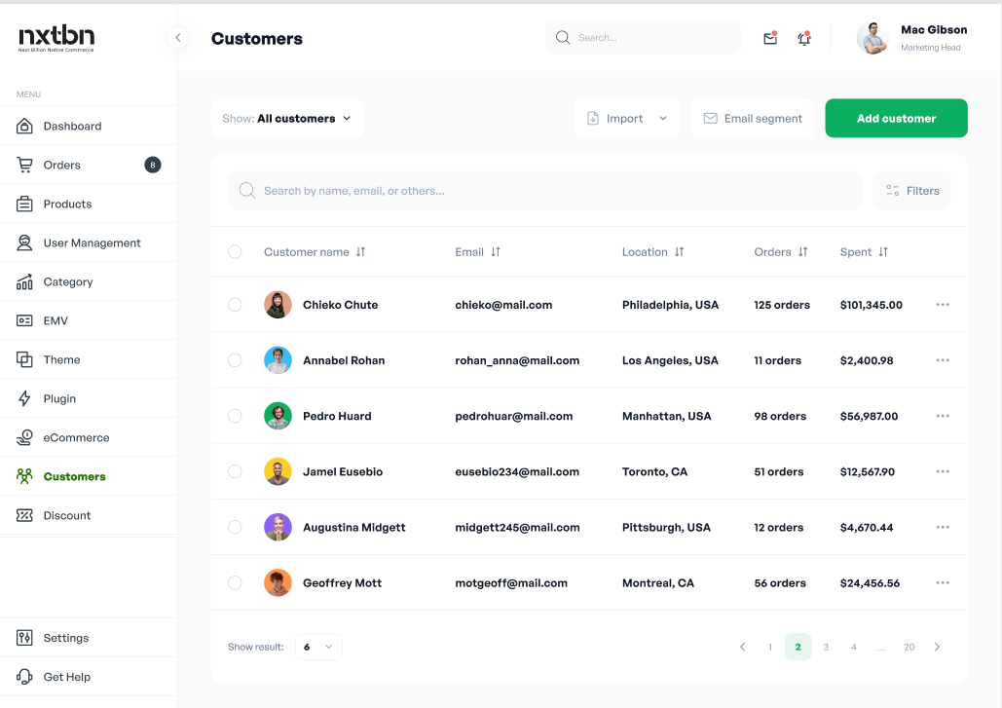Open the Show result count dropdown
Image resolution: width=1002 pixels, height=708 pixels.
click(x=318, y=647)
